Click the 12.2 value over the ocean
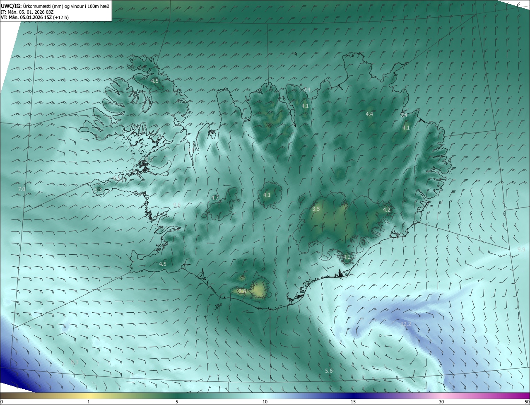The width and height of the screenshot is (530, 405). coord(406,323)
